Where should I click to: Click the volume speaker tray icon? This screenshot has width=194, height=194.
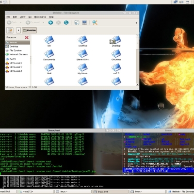(x=181, y=2)
